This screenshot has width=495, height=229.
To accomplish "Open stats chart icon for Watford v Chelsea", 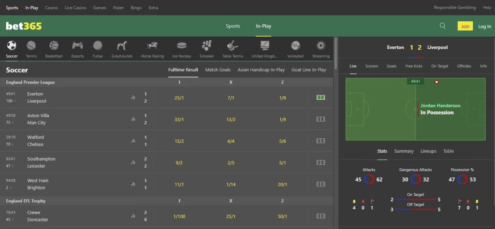I will [x=133, y=141].
